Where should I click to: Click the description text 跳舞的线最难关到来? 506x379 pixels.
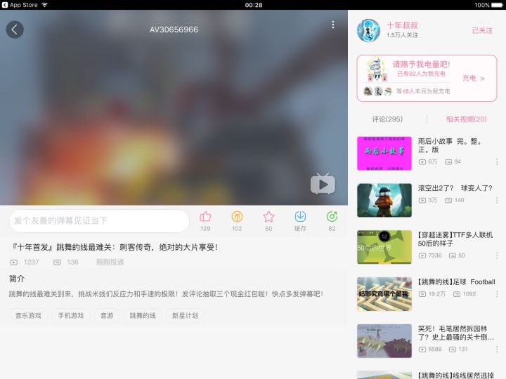[x=166, y=294]
